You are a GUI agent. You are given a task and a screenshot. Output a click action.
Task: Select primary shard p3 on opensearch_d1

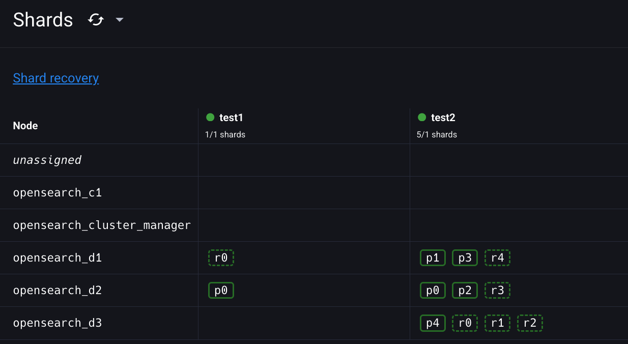(465, 258)
